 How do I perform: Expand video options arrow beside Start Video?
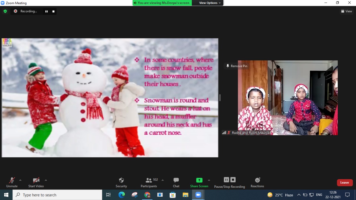(x=46, y=180)
